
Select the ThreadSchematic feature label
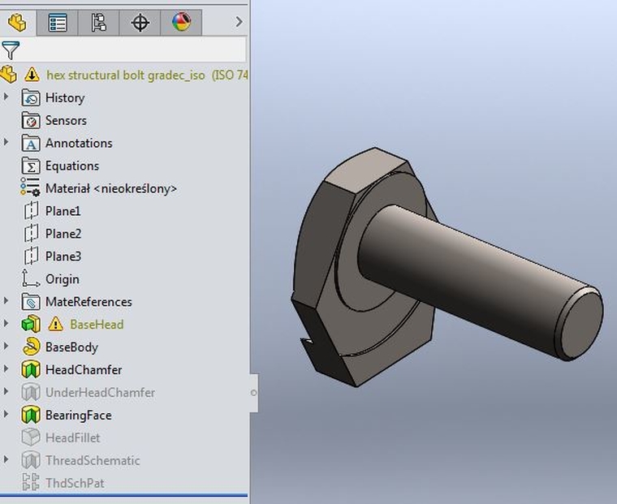coord(93,461)
